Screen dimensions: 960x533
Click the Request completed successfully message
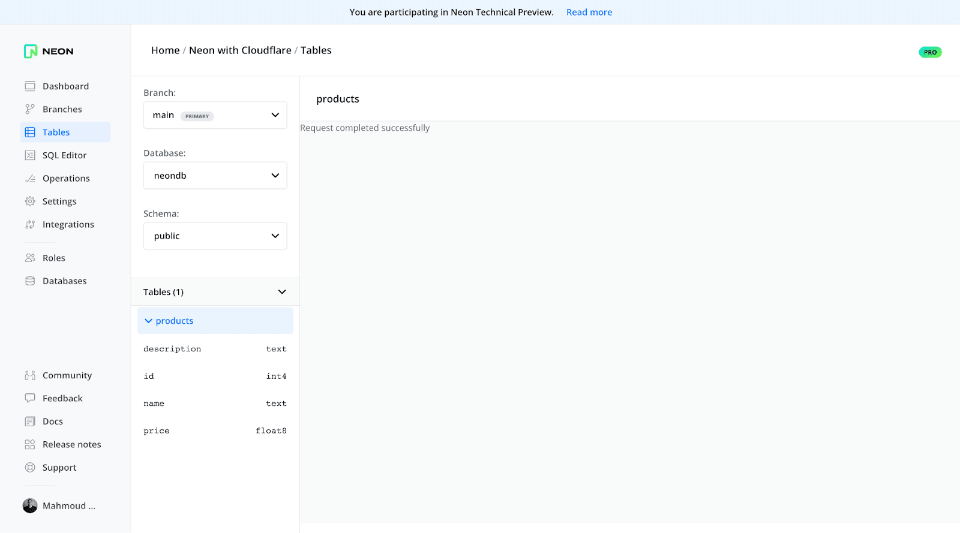(365, 128)
